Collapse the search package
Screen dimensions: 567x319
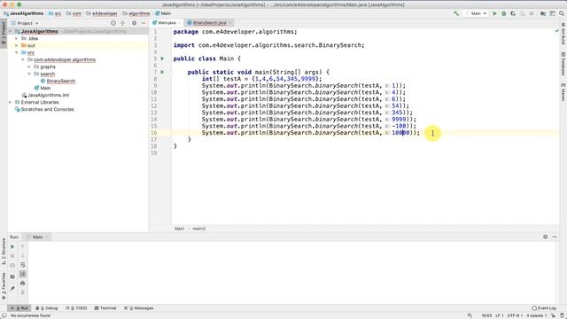pos(29,74)
